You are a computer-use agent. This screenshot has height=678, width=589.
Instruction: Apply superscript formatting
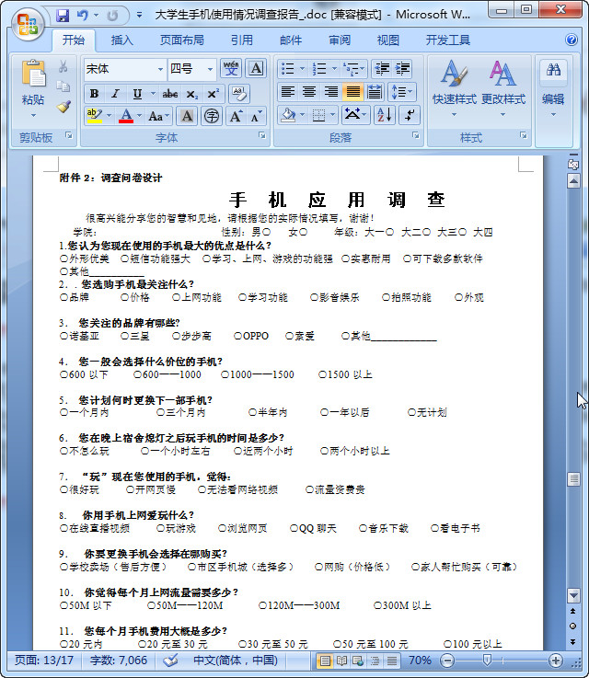pyautogui.click(x=214, y=94)
